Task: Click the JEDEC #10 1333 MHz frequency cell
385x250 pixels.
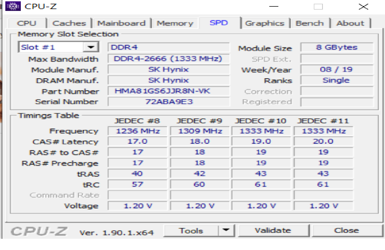Action: click(x=261, y=131)
